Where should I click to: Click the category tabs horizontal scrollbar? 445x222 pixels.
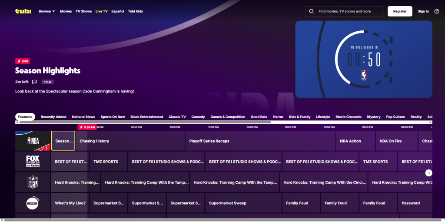click(145, 123)
